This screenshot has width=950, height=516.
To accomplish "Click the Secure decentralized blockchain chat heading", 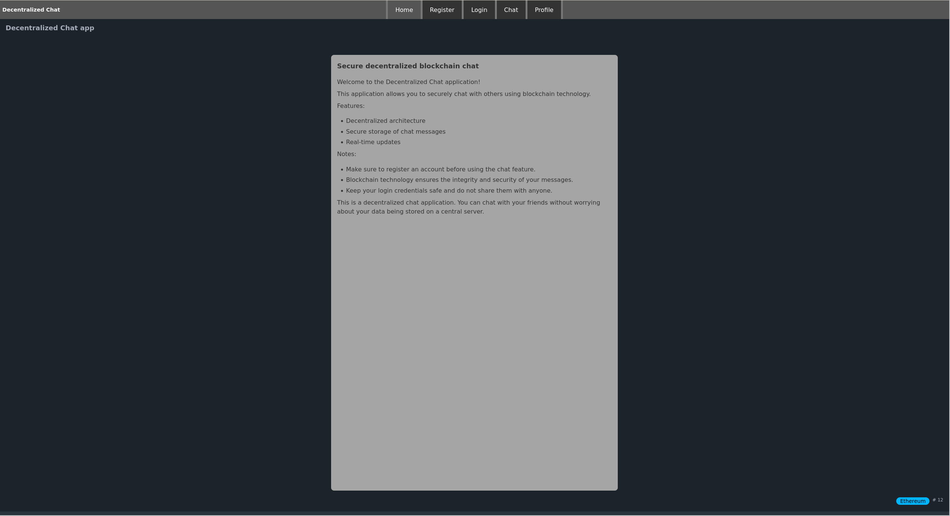I will pyautogui.click(x=408, y=66).
